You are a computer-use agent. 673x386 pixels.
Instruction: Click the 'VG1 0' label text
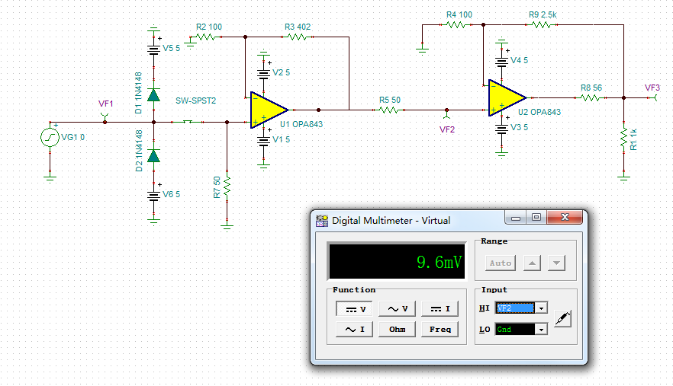73,137
